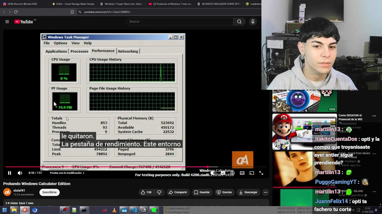Open the blue Chromium icon on taskbar

35,210
